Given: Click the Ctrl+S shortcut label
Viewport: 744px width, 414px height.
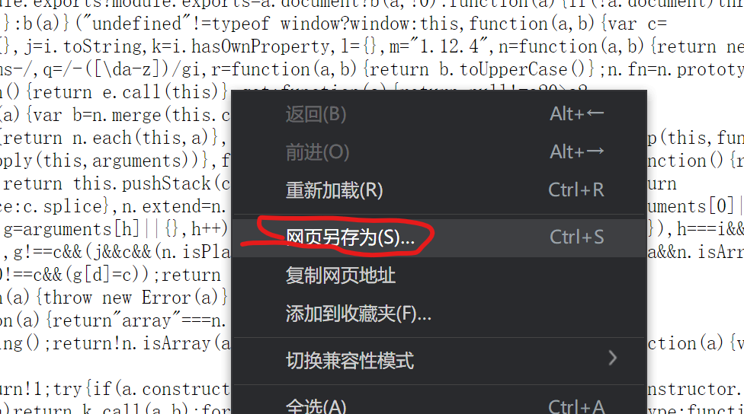Looking at the screenshot, I should click(x=576, y=237).
